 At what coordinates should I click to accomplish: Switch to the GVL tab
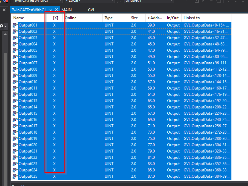click(91, 10)
